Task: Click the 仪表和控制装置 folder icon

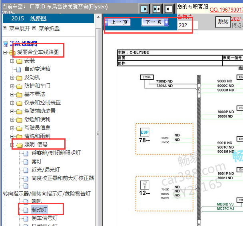Action: click(x=19, y=103)
